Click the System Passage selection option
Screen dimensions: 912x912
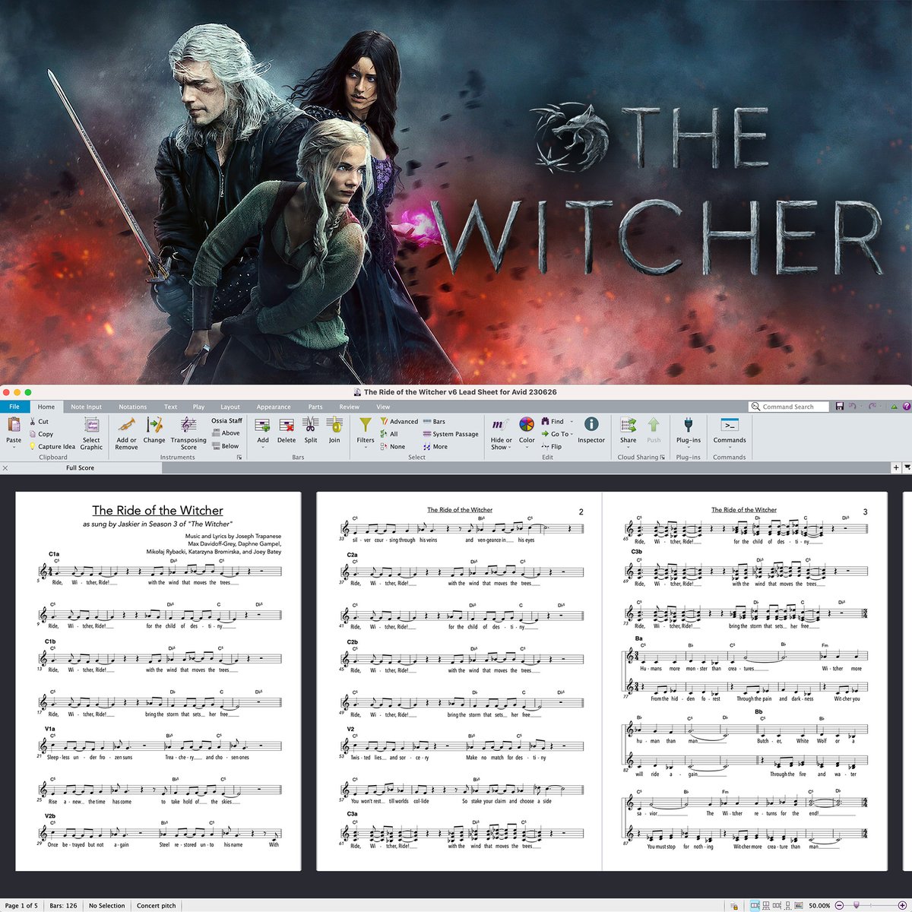(x=451, y=434)
